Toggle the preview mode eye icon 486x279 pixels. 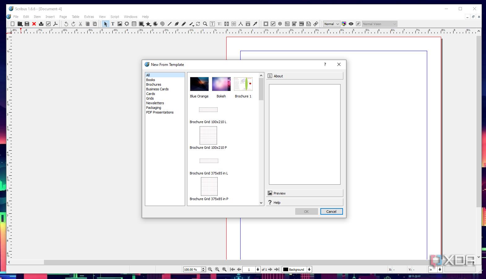point(351,24)
